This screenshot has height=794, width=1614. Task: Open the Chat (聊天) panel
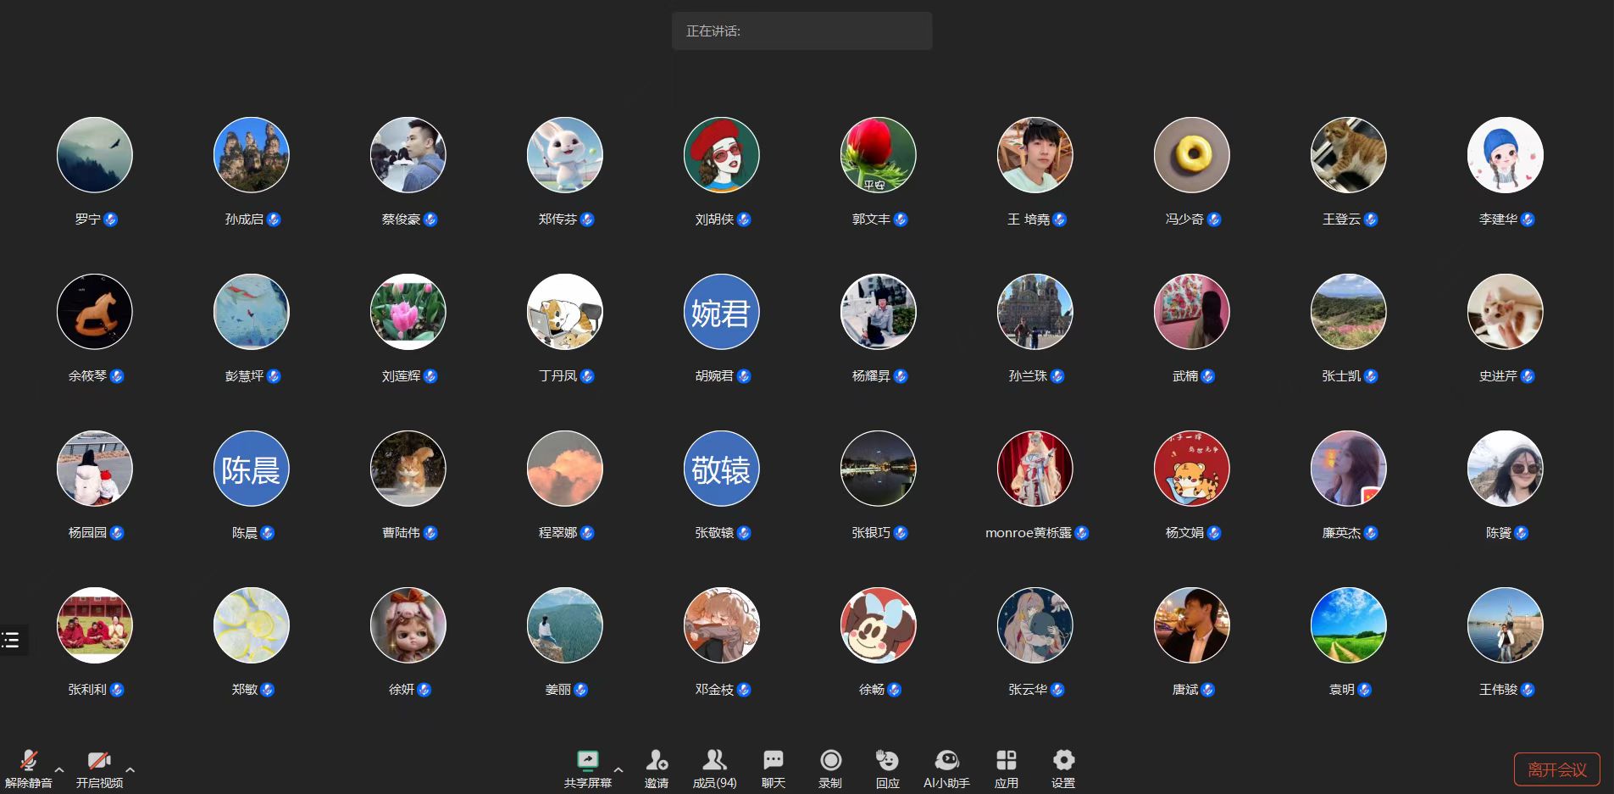[x=773, y=760]
